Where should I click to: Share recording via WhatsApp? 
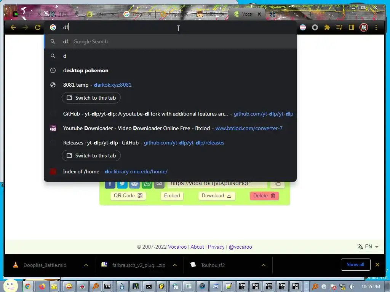click(x=147, y=185)
